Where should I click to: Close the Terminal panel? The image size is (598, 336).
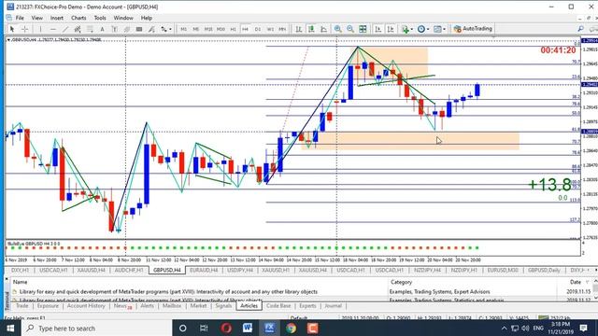[7, 279]
